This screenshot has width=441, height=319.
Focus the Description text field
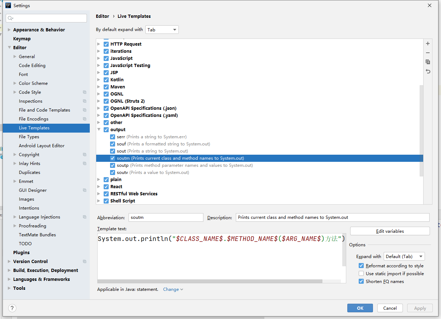point(333,217)
